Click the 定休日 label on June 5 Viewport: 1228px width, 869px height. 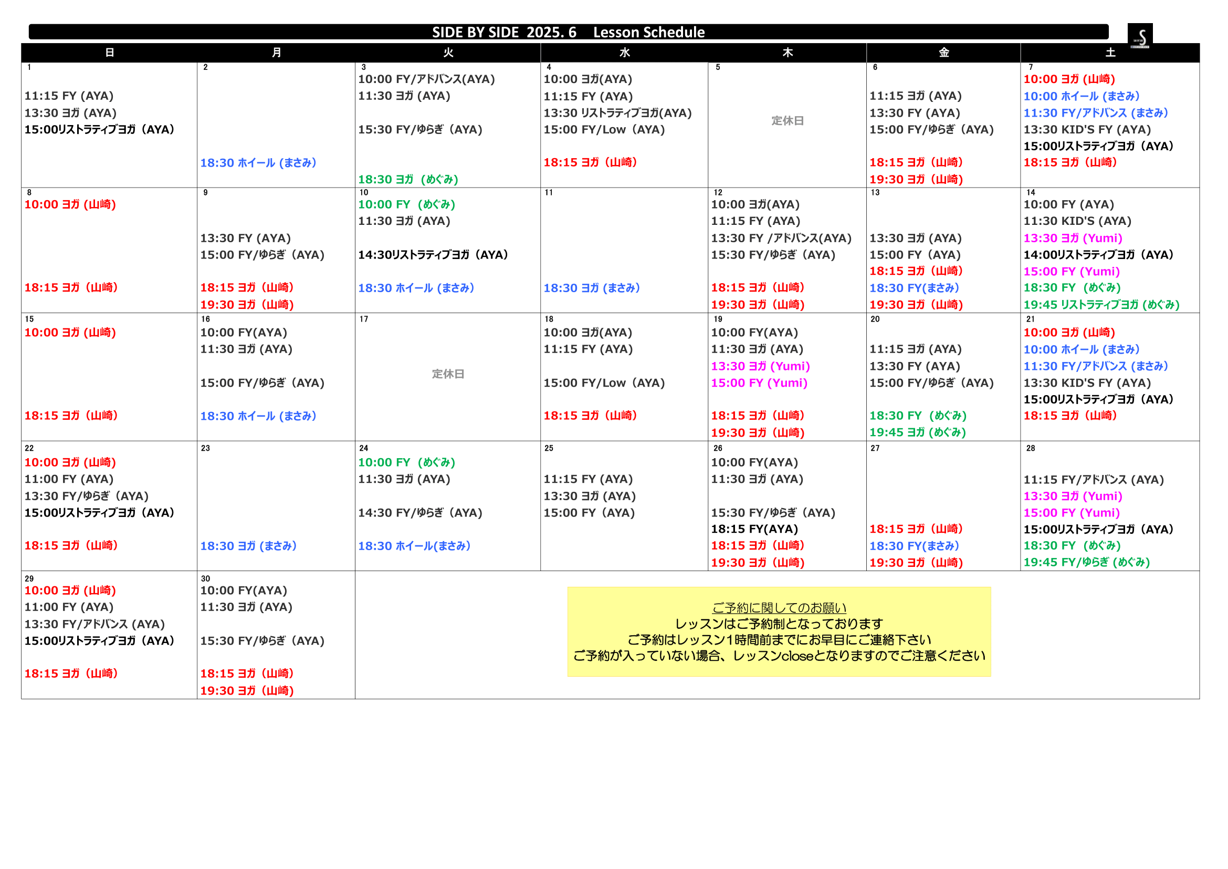point(788,121)
